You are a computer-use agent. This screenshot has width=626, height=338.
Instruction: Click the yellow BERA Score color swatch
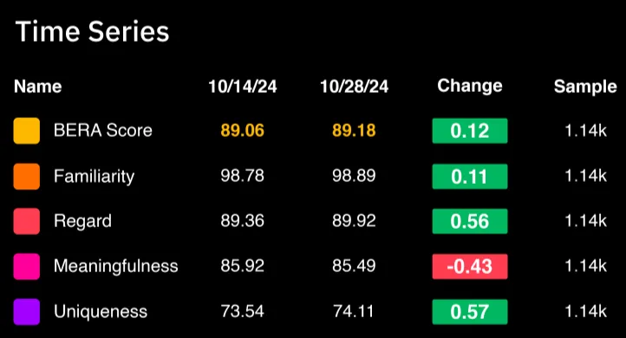click(26, 131)
